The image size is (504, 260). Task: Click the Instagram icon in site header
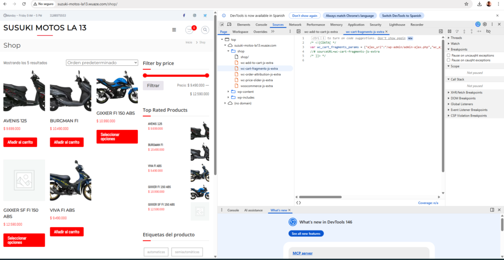(194, 15)
